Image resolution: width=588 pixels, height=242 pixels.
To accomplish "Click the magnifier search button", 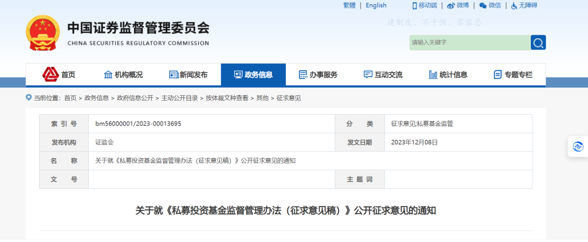I will [x=538, y=42].
